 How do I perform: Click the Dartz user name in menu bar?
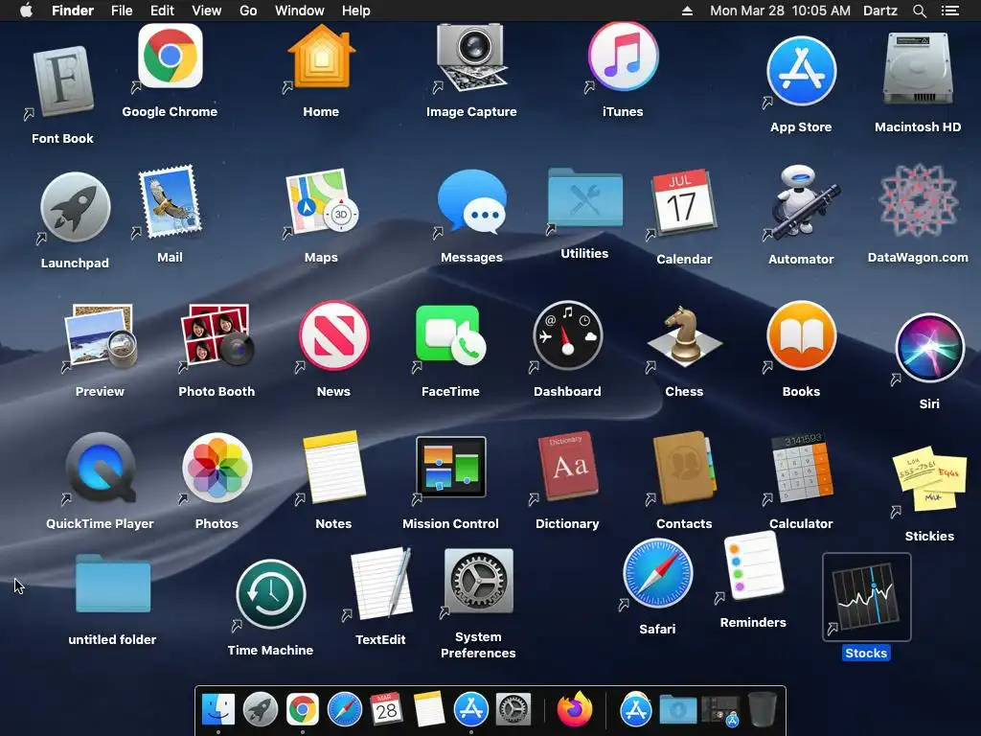click(880, 11)
